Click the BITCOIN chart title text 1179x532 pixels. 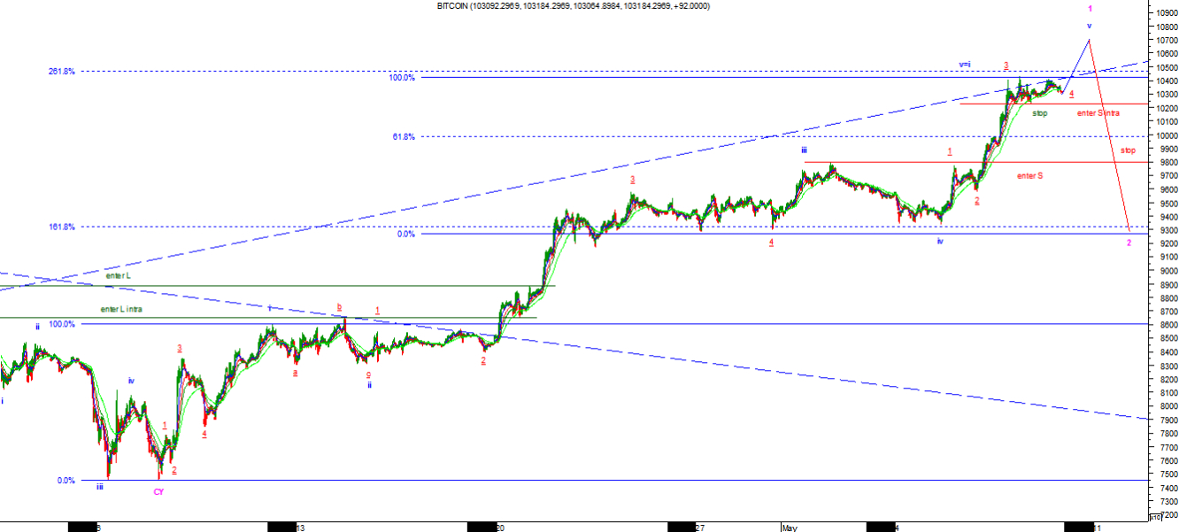[573, 6]
